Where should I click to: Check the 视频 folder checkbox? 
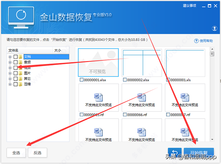click(x=15, y=68)
